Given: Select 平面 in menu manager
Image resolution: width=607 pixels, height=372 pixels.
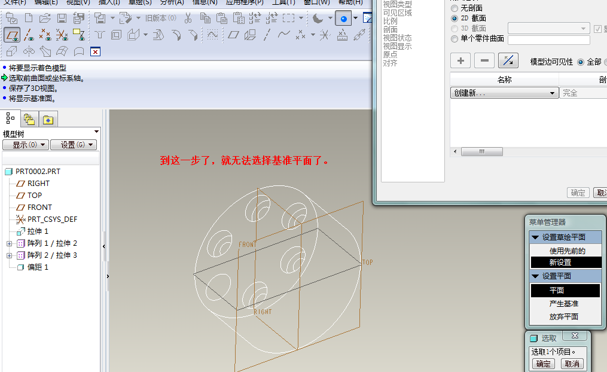Looking at the screenshot, I should click(565, 290).
